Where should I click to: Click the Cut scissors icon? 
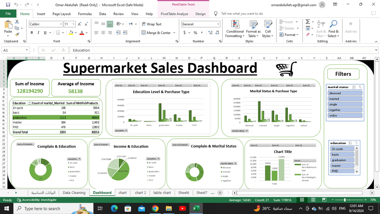pos(17,22)
